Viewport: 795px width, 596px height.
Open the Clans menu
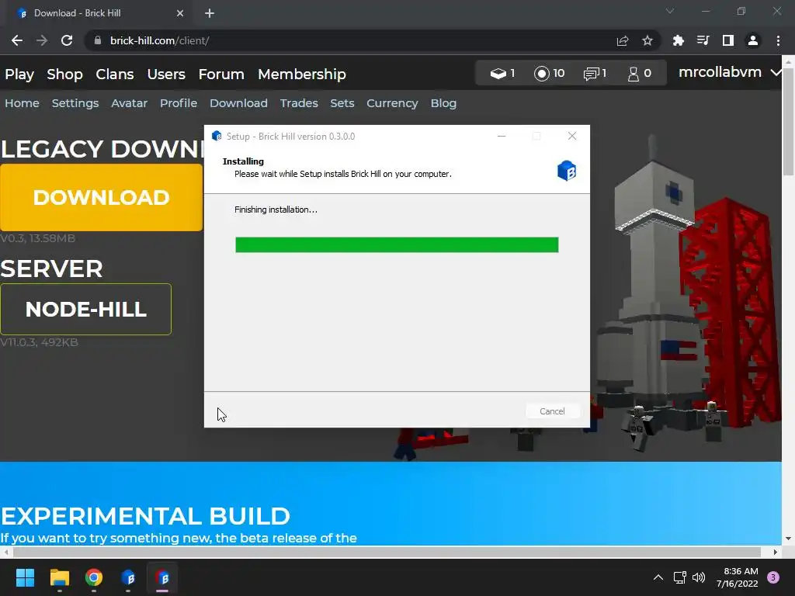tap(115, 74)
